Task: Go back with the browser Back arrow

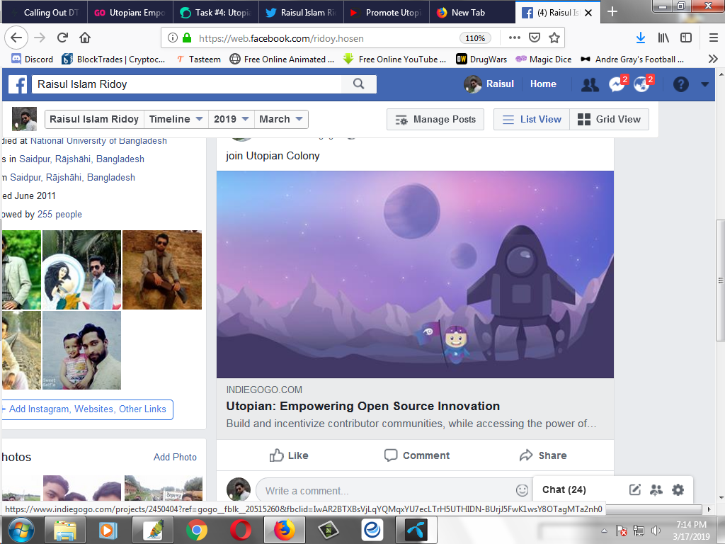Action: [x=16, y=38]
